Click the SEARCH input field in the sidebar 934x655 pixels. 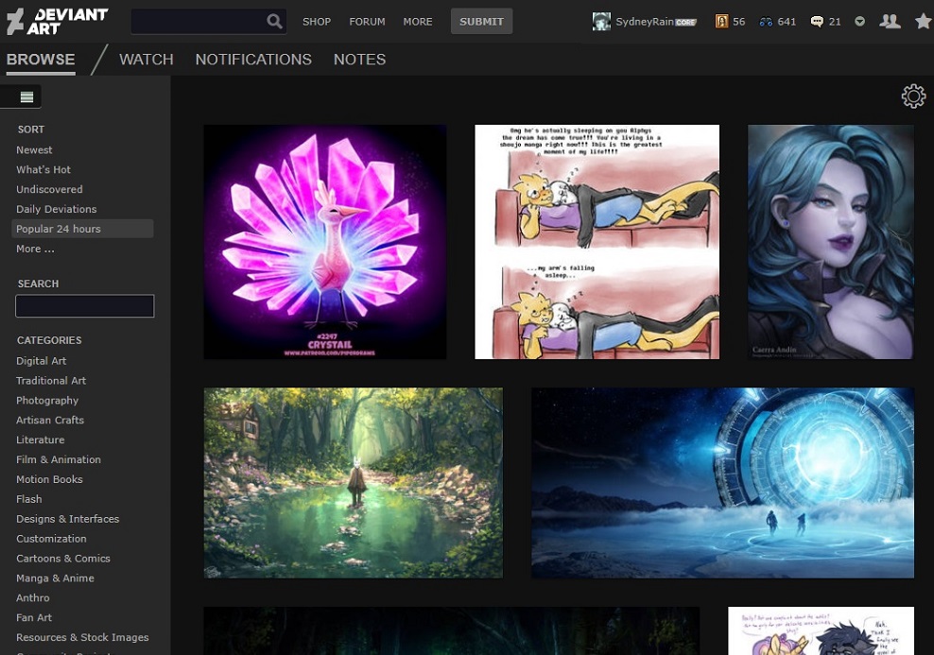point(84,305)
